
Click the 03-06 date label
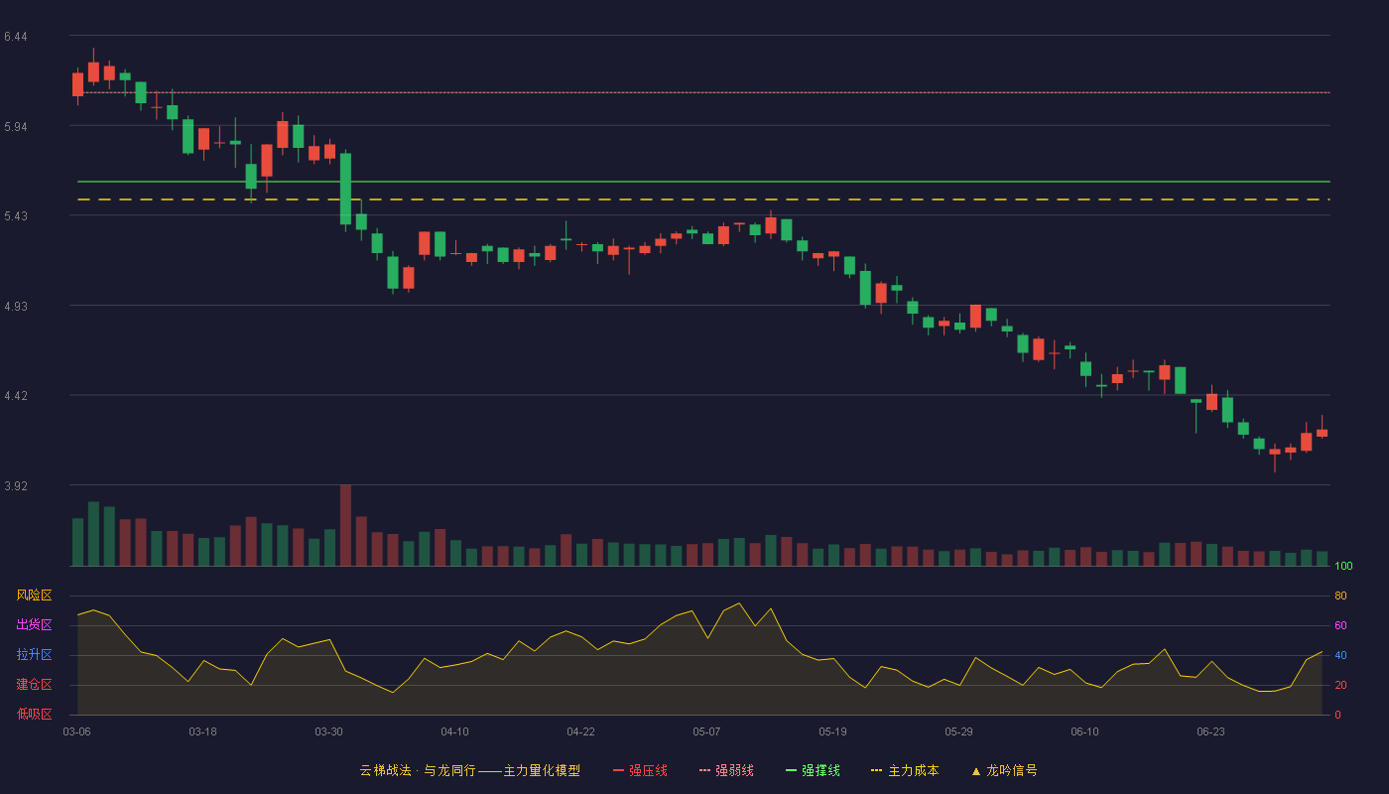click(x=76, y=731)
